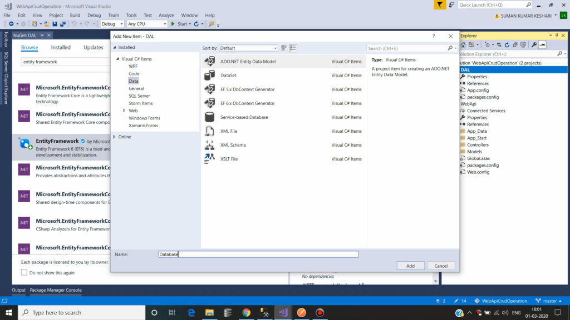Viewport: 570px width, 320px height.
Task: Choose the XML Schema template
Action: click(x=283, y=145)
